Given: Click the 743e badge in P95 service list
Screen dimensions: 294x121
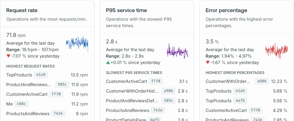Looking at the screenshot, I should coord(158,110).
